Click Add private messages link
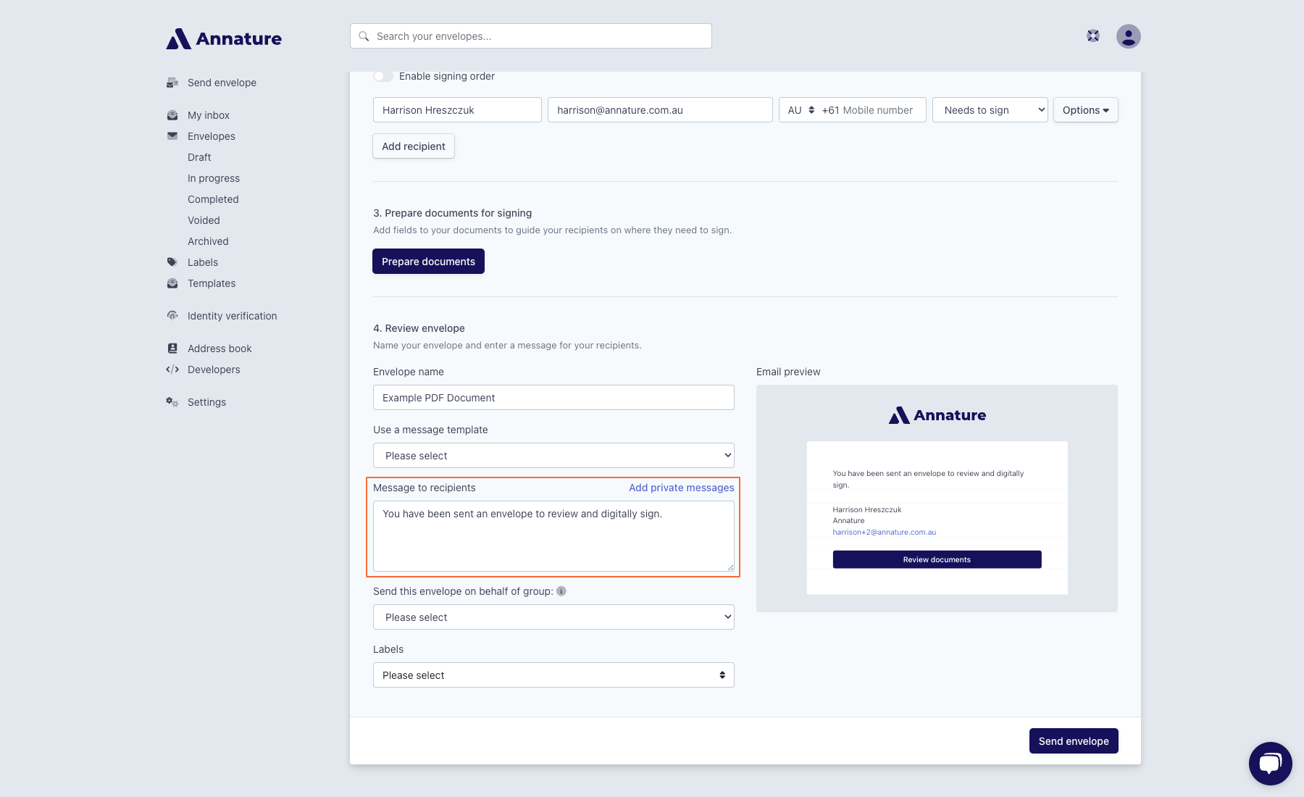1304x797 pixels. (x=681, y=488)
